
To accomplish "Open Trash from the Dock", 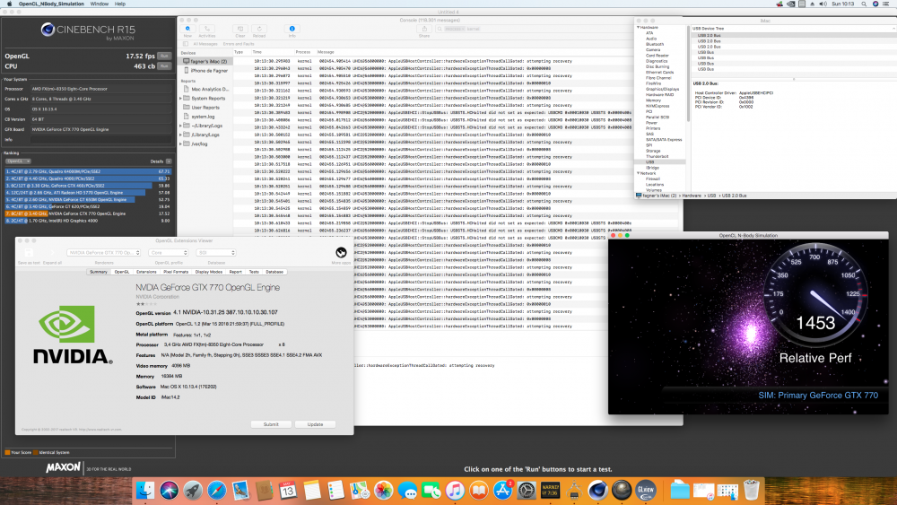I will 751,490.
